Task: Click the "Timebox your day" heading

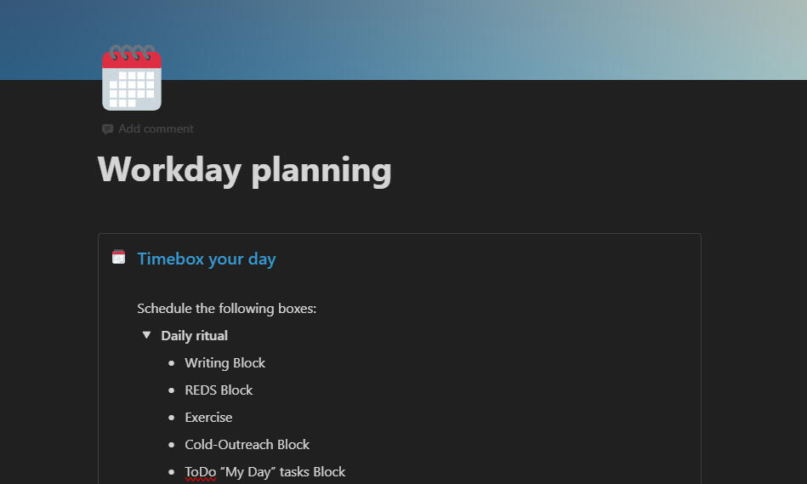Action: click(x=207, y=259)
